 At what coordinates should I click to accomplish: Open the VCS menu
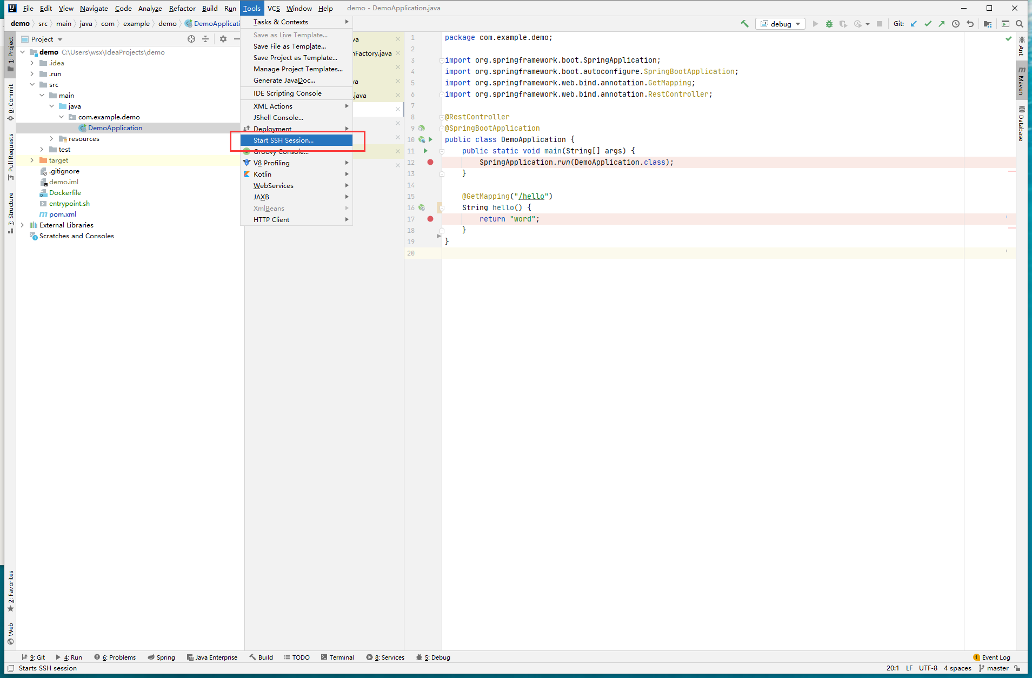(x=274, y=8)
